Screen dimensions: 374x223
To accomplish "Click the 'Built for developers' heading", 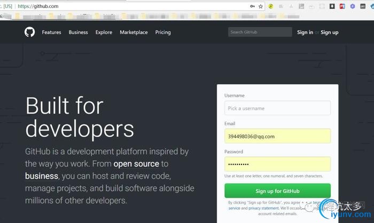I will [80, 117].
